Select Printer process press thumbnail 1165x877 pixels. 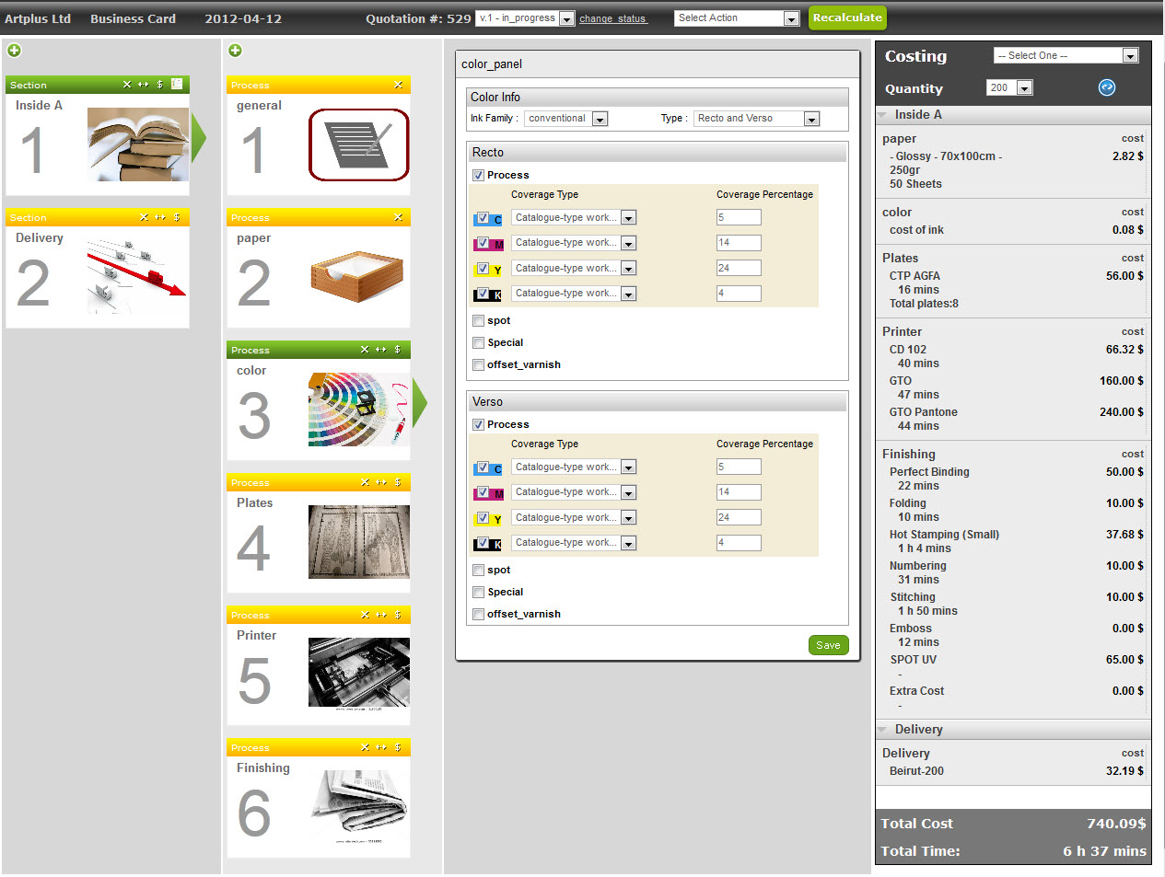pyautogui.click(x=359, y=675)
